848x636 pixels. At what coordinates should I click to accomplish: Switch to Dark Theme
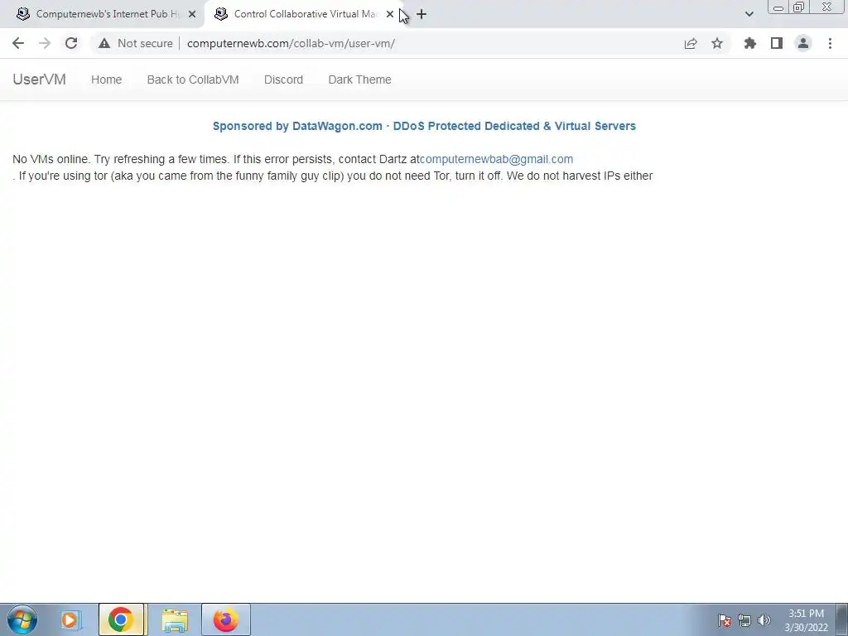click(x=359, y=79)
